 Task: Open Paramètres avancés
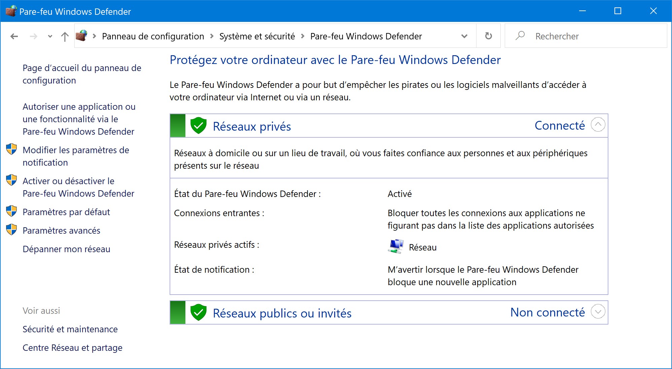[x=62, y=231]
